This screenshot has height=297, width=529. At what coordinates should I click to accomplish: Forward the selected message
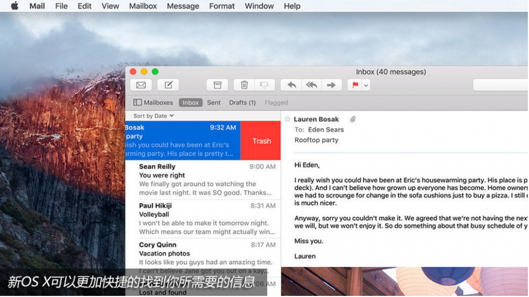[331, 85]
